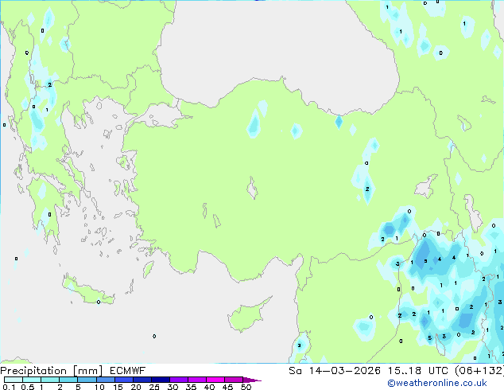Select the 35–40 mm violet legend swatch
504x390 pixels.
197,380
